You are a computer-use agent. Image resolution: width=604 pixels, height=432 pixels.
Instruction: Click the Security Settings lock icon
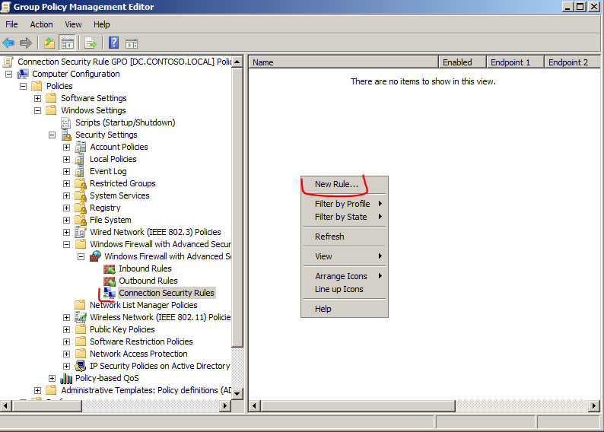pos(67,135)
